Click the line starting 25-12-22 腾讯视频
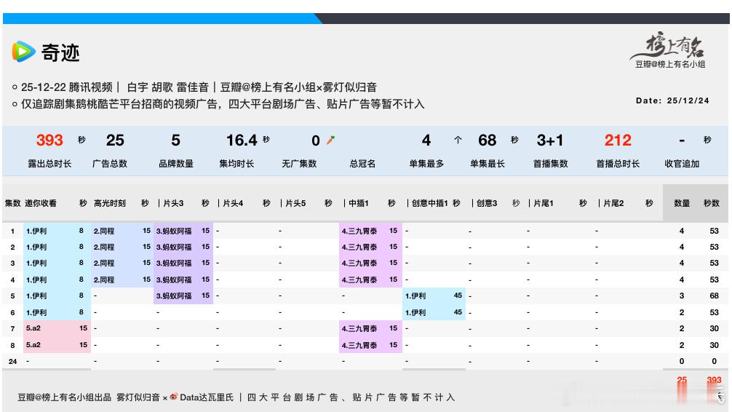This screenshot has width=732, height=412. tap(199, 87)
